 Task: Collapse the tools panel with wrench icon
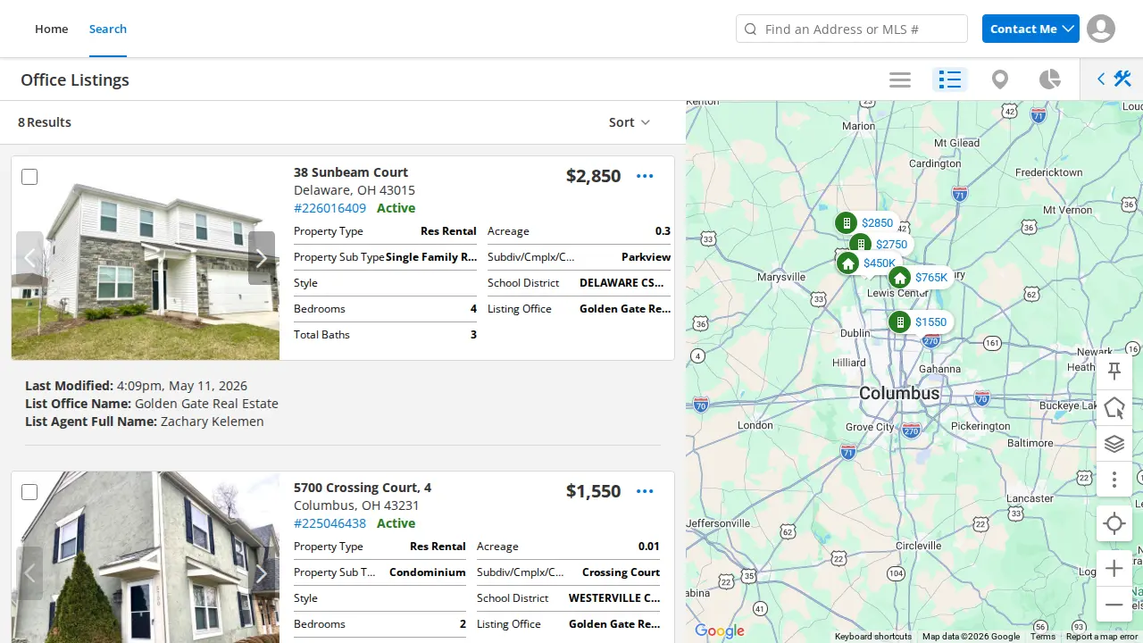point(1113,79)
